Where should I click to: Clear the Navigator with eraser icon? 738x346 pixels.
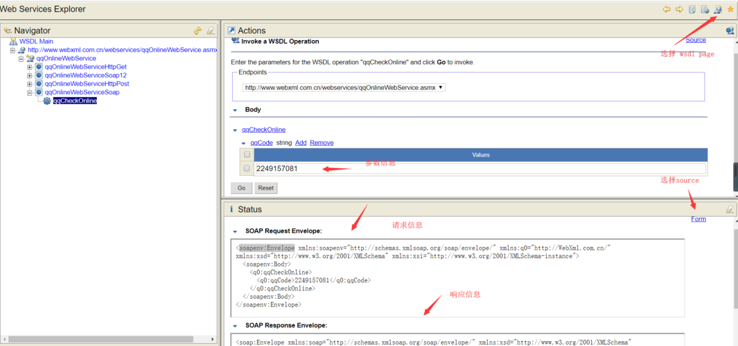click(211, 30)
